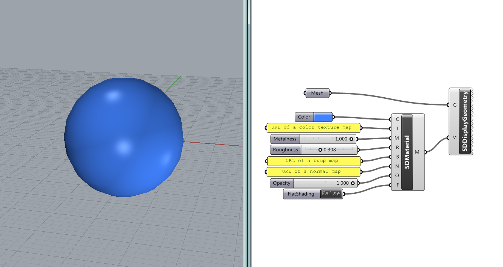Select the 'URL of a color texture map' panel
This screenshot has height=267, width=503.
tap(313, 128)
